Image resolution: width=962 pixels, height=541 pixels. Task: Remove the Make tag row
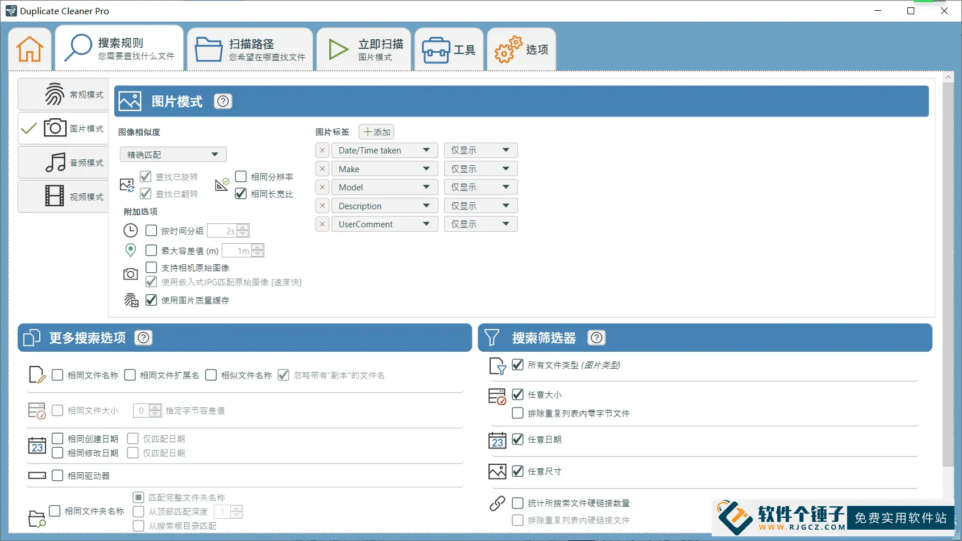322,169
